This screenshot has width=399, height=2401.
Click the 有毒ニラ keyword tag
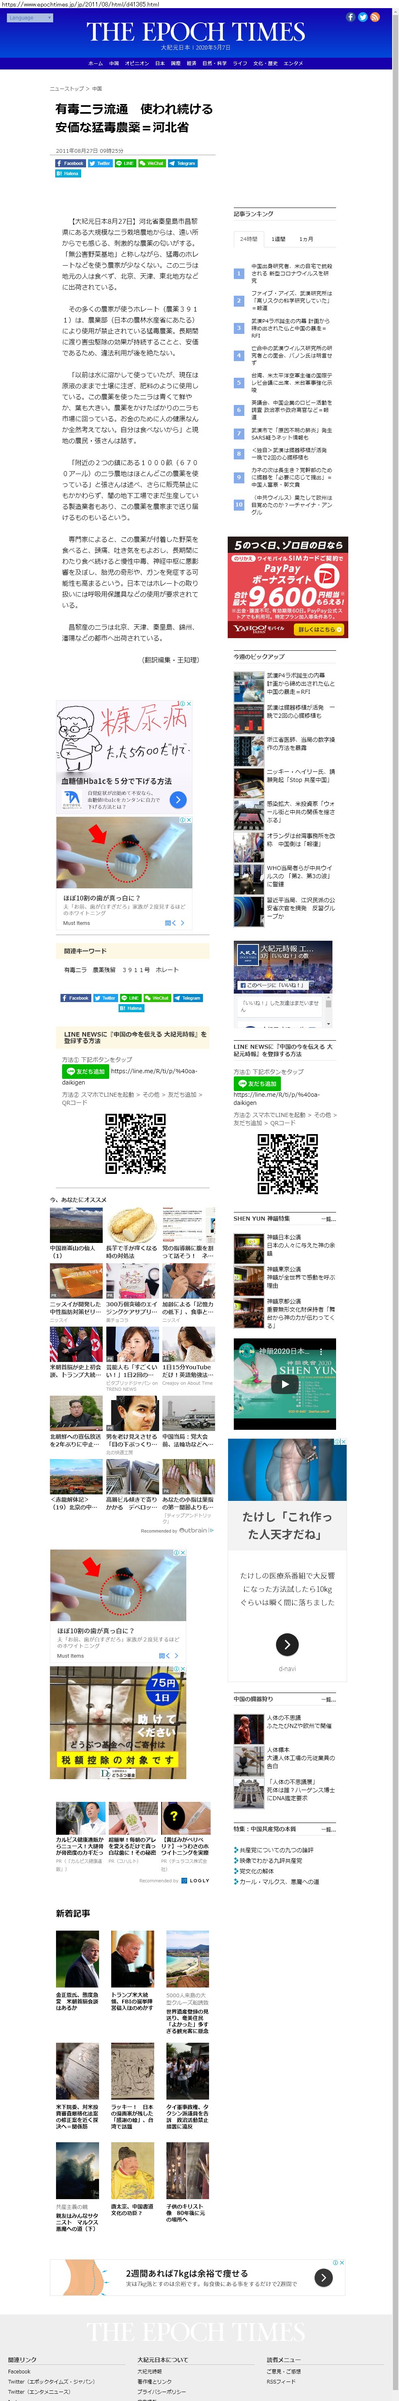tap(75, 969)
